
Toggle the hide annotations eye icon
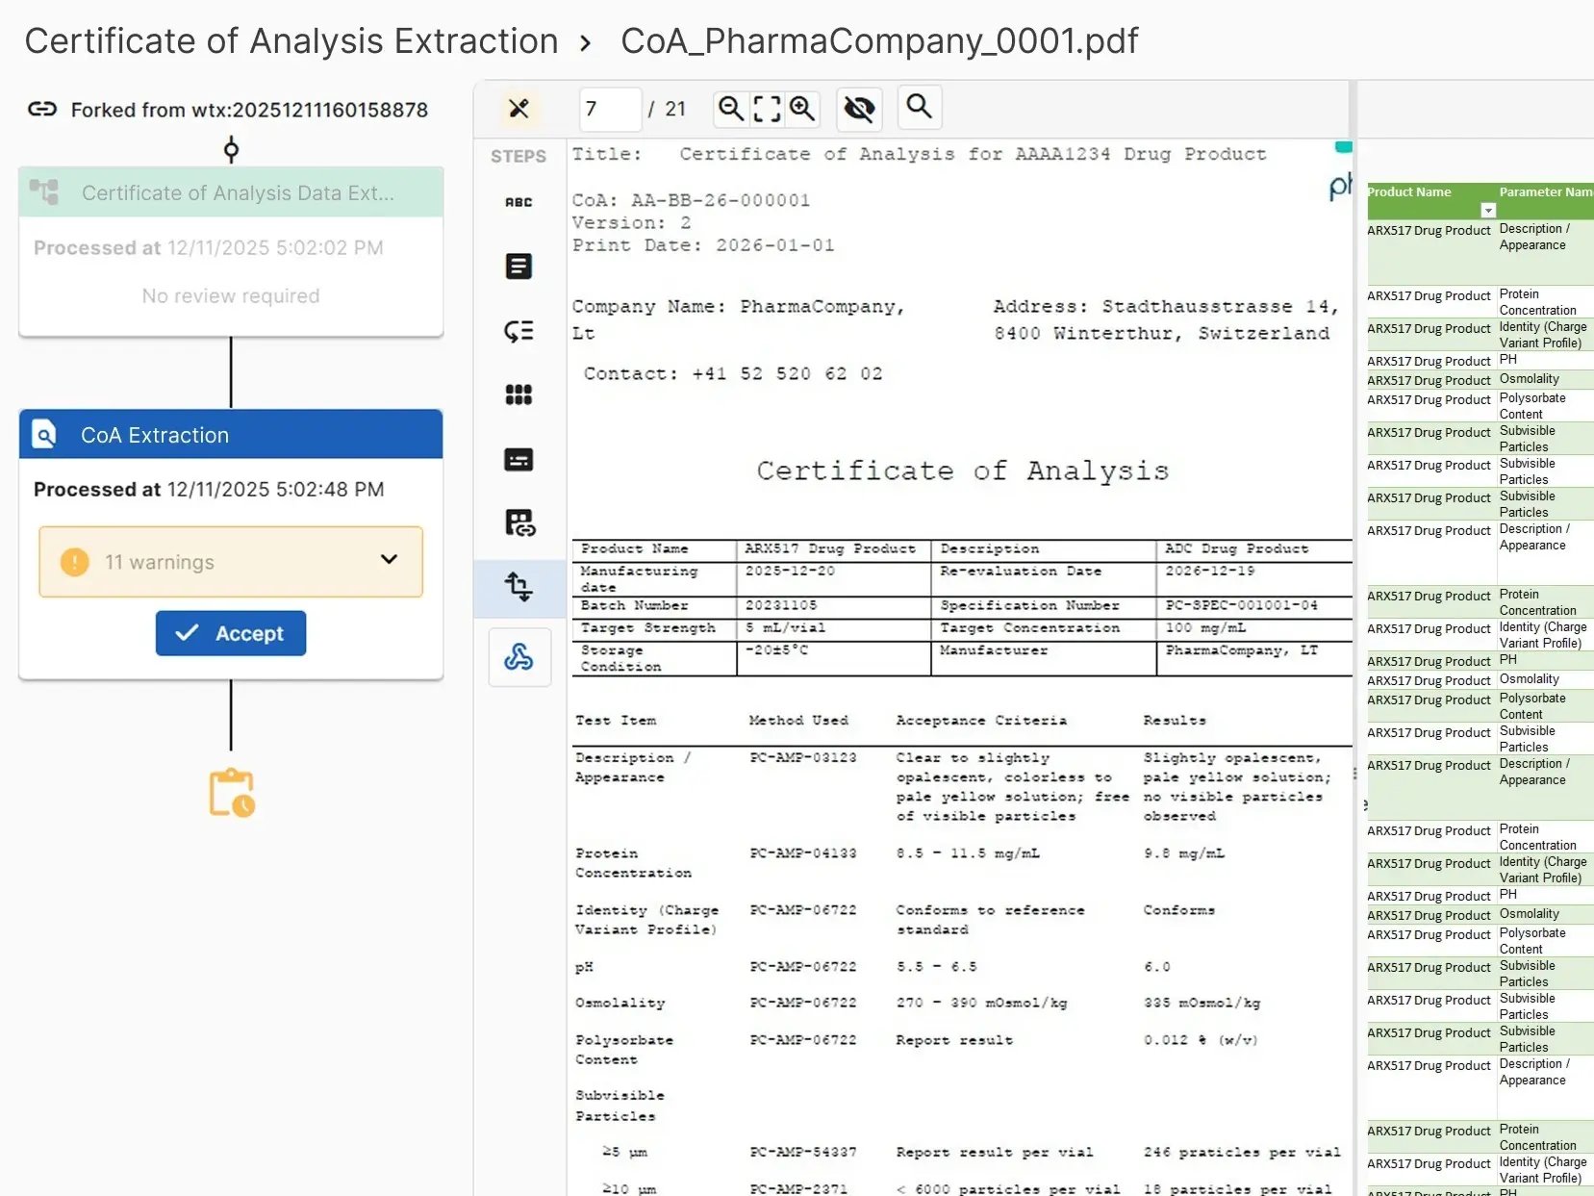coord(859,109)
